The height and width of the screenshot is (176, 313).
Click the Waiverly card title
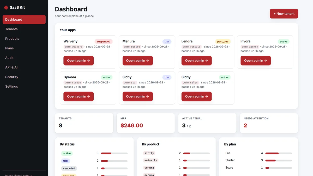click(x=70, y=41)
